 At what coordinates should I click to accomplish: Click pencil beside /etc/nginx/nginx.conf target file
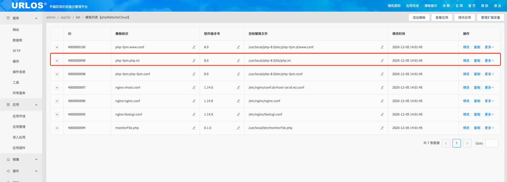tap(382, 101)
